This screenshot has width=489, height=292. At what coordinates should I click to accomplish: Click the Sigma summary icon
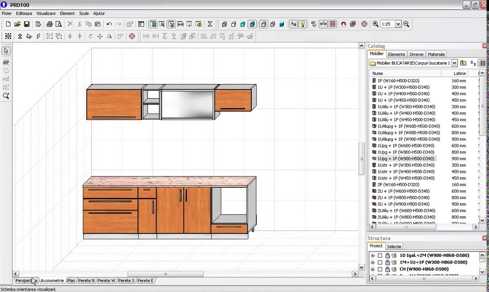pos(210,24)
